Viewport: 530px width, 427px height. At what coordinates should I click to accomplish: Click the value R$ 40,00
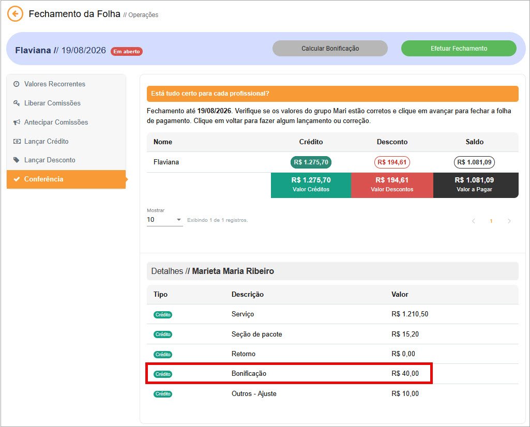(x=405, y=374)
